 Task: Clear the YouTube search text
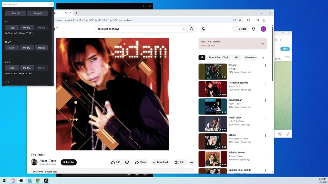point(183,29)
